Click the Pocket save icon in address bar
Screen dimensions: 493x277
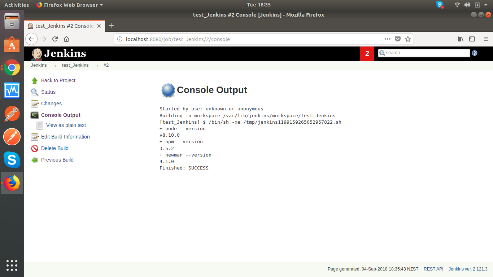coord(398,39)
